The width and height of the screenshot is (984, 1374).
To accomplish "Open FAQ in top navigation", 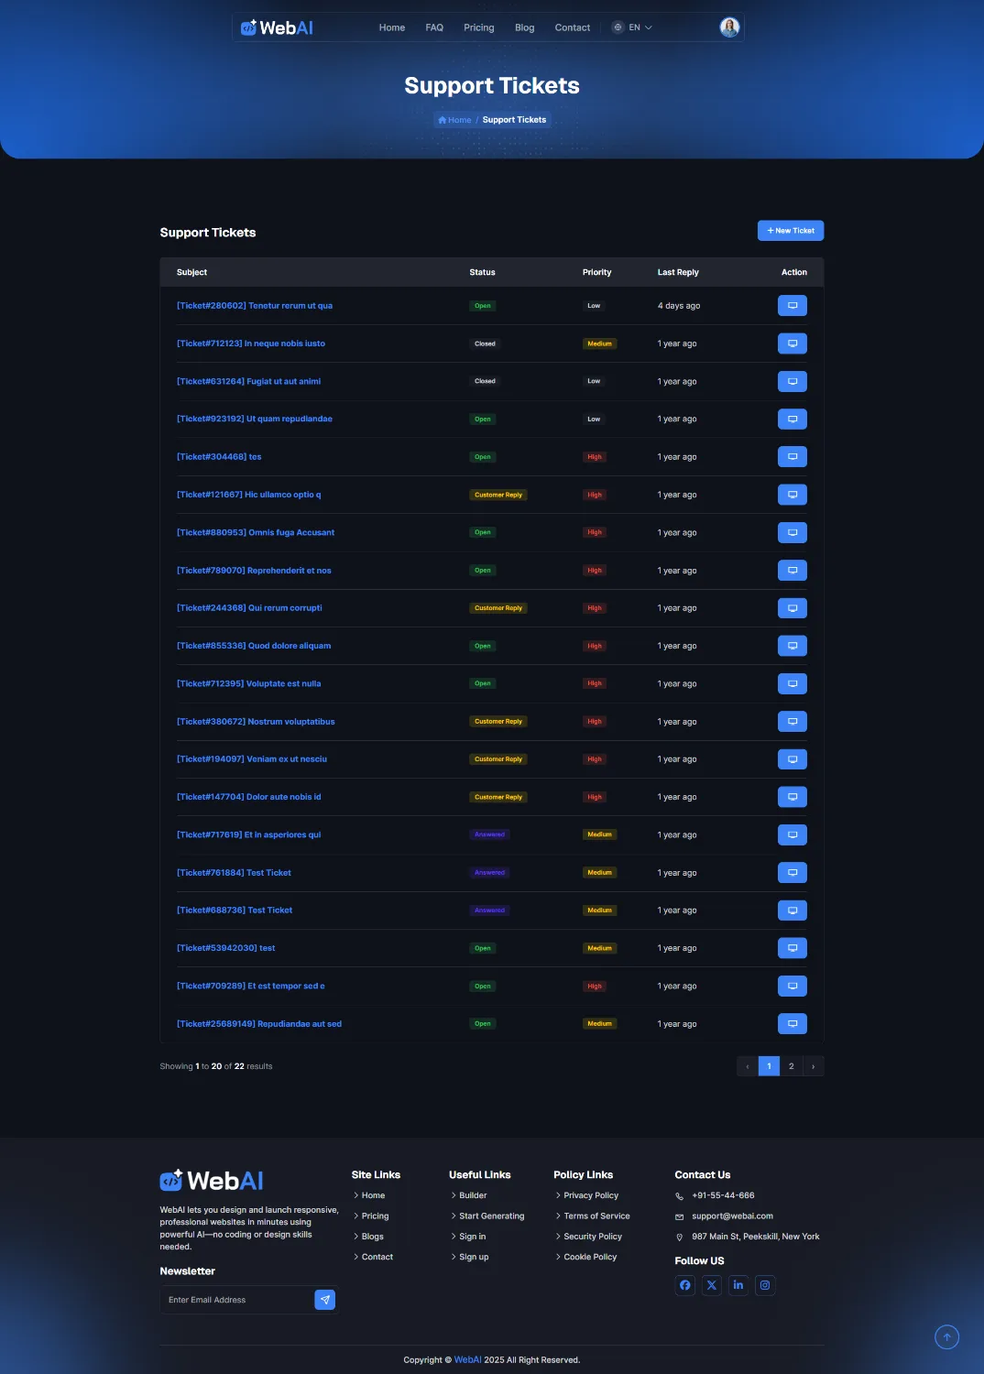I will [434, 27].
